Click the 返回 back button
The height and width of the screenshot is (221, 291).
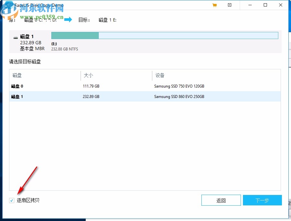tap(221, 200)
